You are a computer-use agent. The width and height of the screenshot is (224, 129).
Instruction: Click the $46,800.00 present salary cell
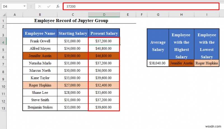pyautogui.click(x=104, y=56)
